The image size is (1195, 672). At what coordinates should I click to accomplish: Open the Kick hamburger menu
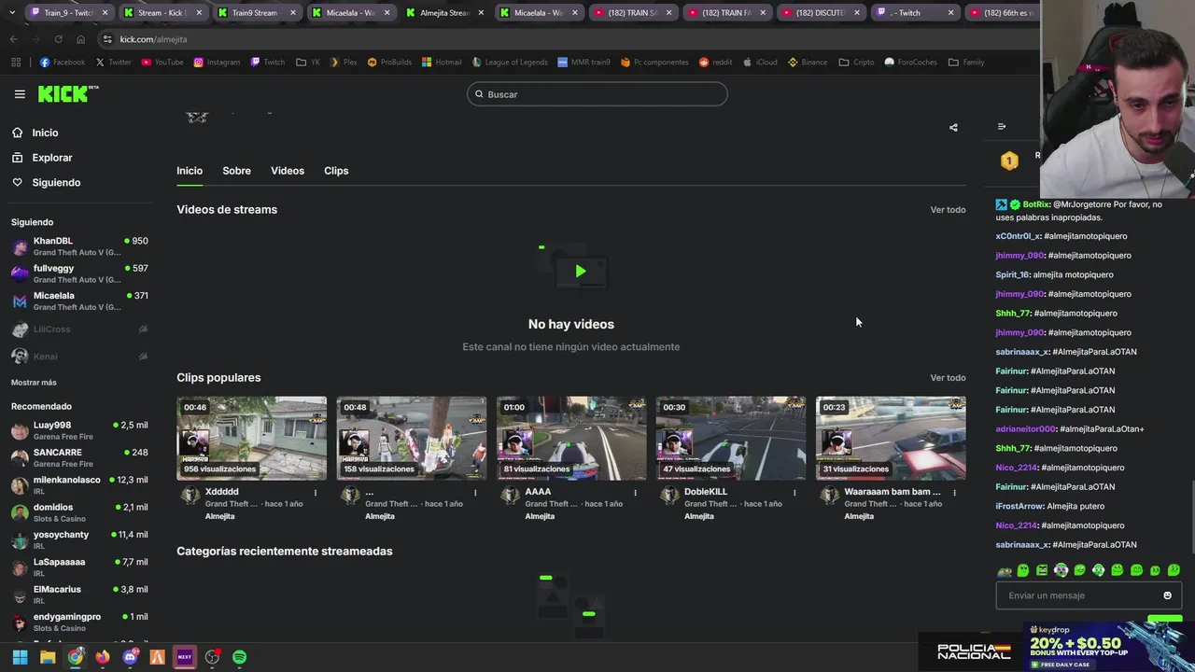point(20,94)
